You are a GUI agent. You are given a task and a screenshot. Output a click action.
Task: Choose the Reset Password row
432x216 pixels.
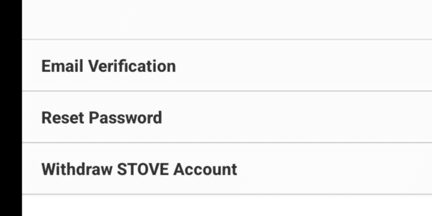[x=227, y=117]
